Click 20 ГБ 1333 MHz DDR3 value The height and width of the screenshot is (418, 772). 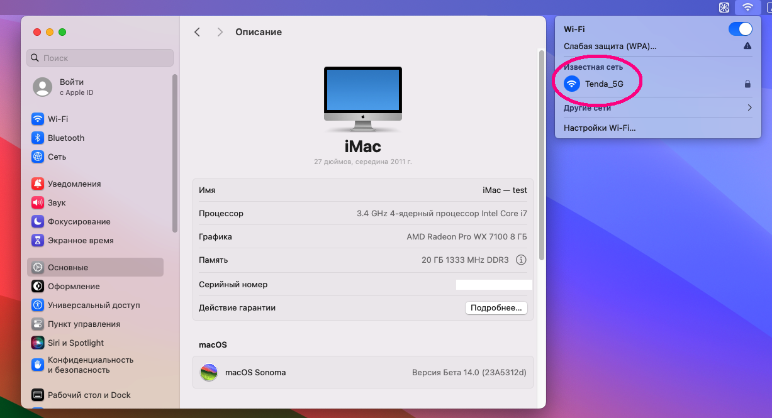point(465,260)
